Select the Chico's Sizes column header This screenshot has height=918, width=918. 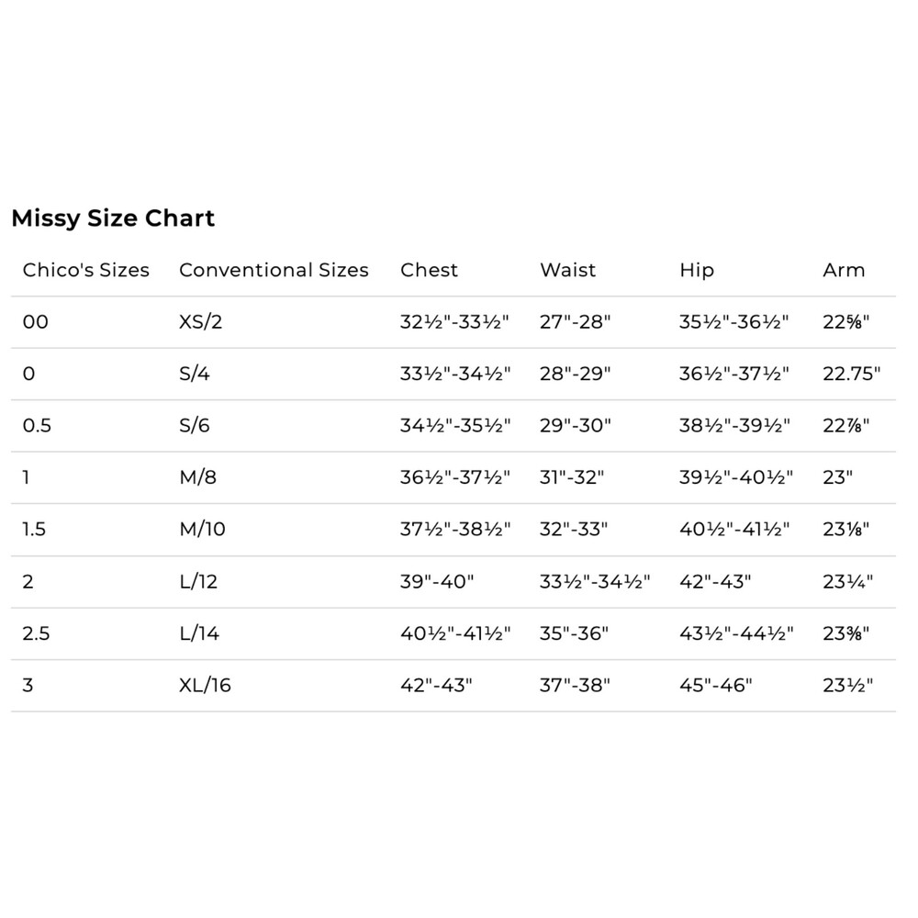point(86,270)
